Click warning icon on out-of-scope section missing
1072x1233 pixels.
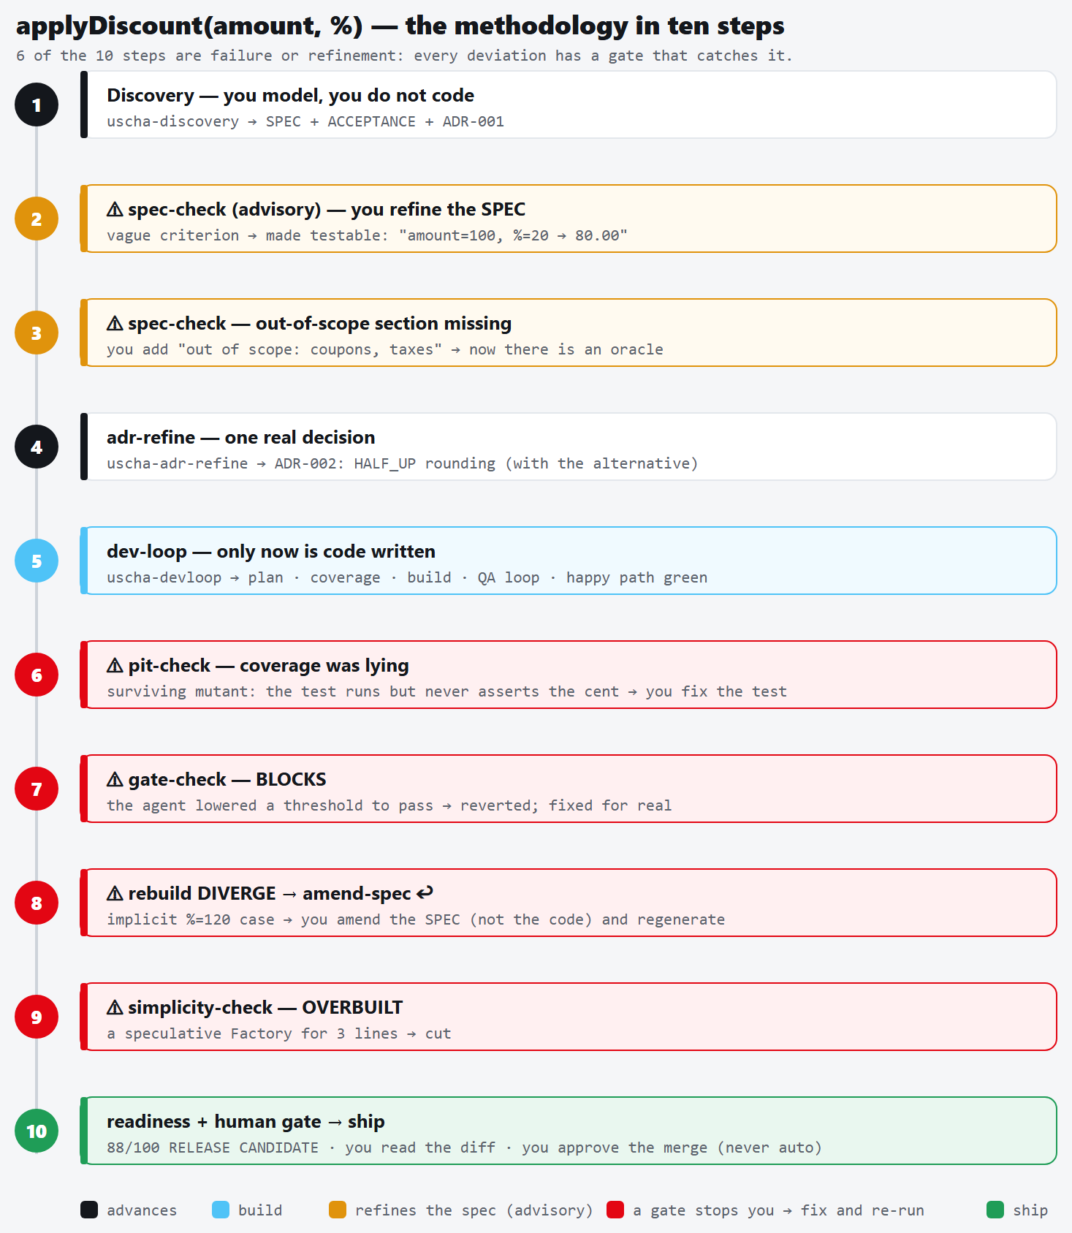click(115, 323)
